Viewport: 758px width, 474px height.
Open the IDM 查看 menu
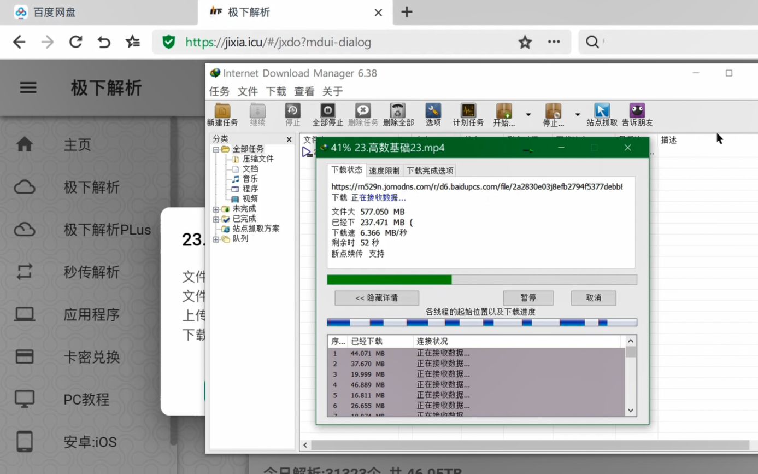click(x=304, y=91)
